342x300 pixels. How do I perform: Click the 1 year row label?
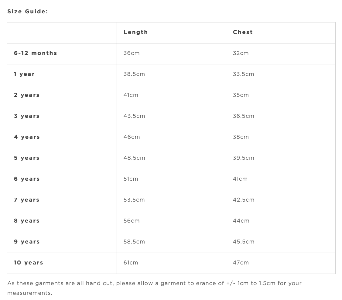24,74
